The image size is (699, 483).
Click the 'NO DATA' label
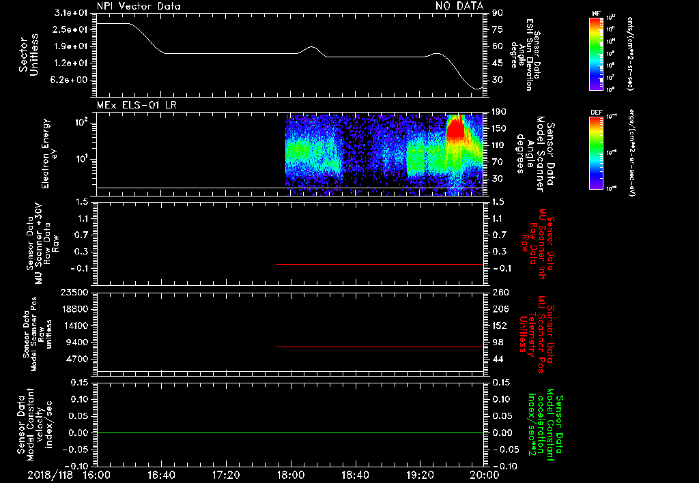tap(459, 5)
